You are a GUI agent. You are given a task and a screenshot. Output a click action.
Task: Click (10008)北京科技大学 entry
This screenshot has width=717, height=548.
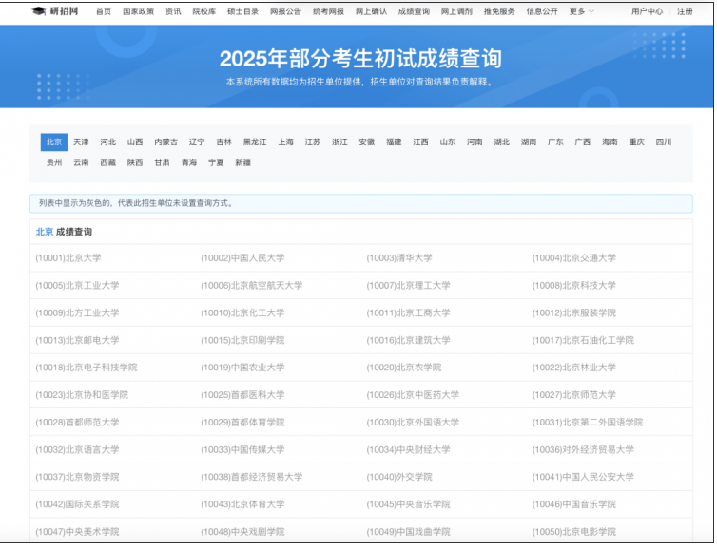click(573, 286)
